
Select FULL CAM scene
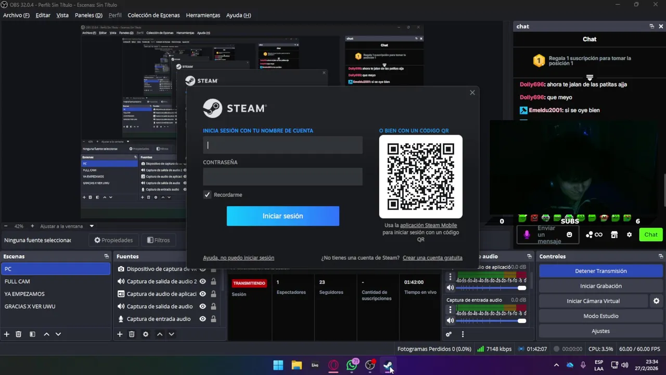(56, 281)
